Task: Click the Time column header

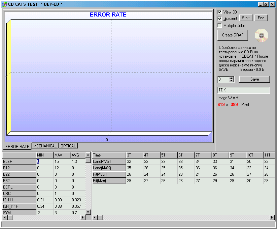Action: (109, 155)
